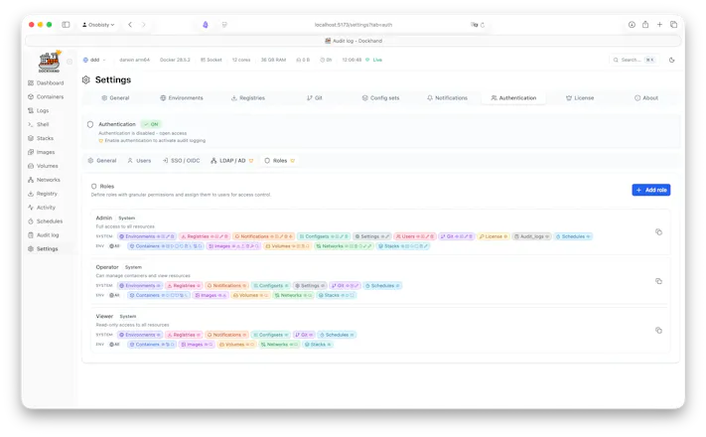This screenshot has height=437, width=706.
Task: Open the SSO / OIDC sub-tab
Action: pyautogui.click(x=181, y=161)
